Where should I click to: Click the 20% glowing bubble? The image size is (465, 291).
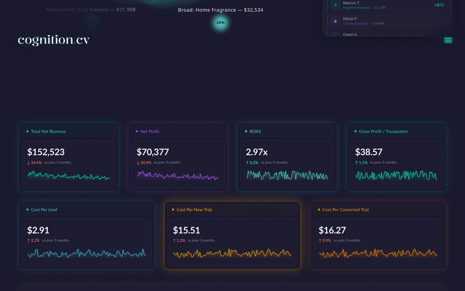tap(221, 23)
